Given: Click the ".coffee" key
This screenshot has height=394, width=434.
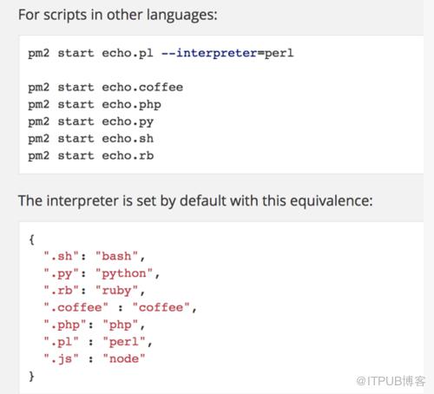Looking at the screenshot, I should coord(76,307).
